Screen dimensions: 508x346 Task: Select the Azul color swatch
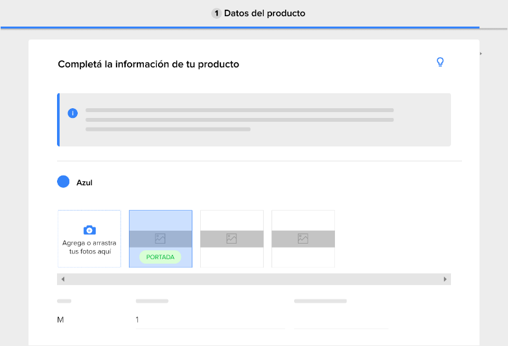coord(63,181)
